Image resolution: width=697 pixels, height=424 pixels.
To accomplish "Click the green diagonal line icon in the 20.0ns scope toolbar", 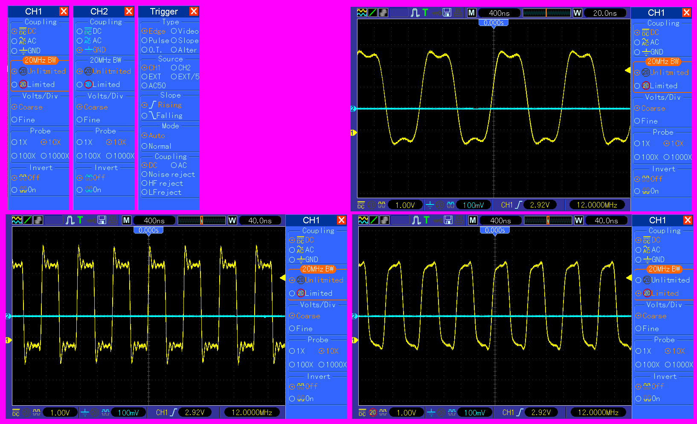I will click(372, 13).
